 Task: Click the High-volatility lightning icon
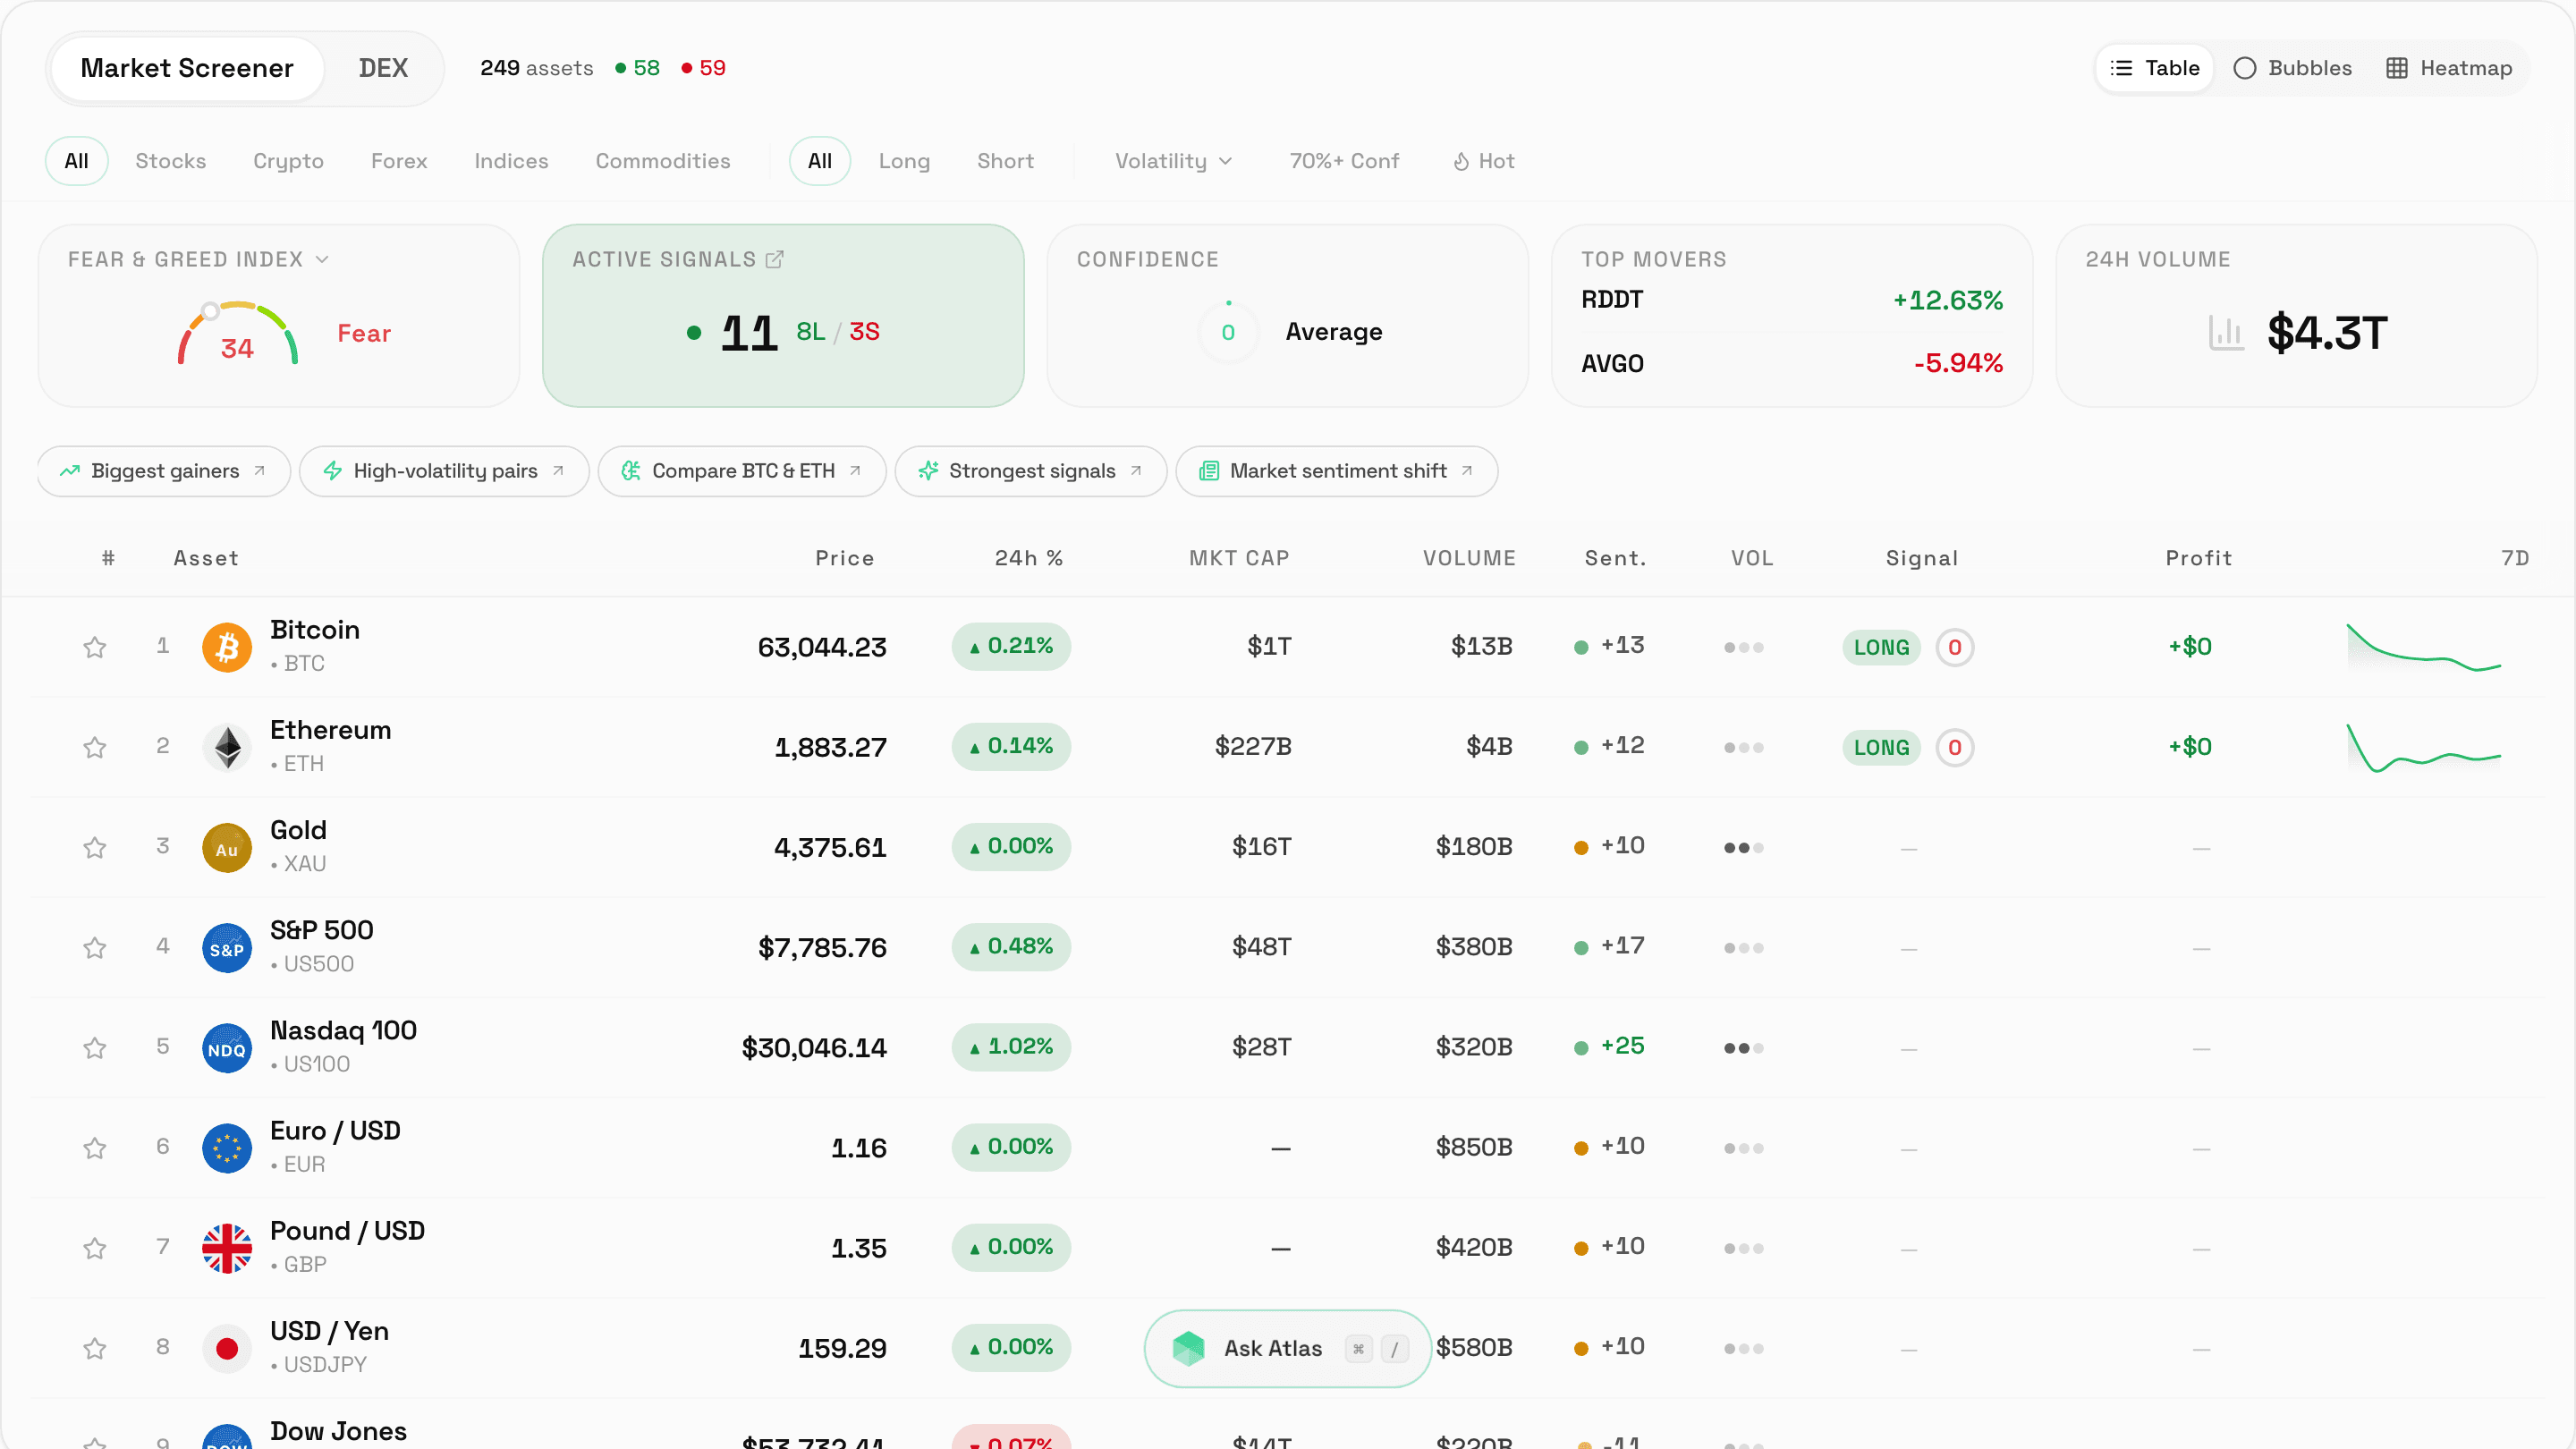tap(333, 471)
